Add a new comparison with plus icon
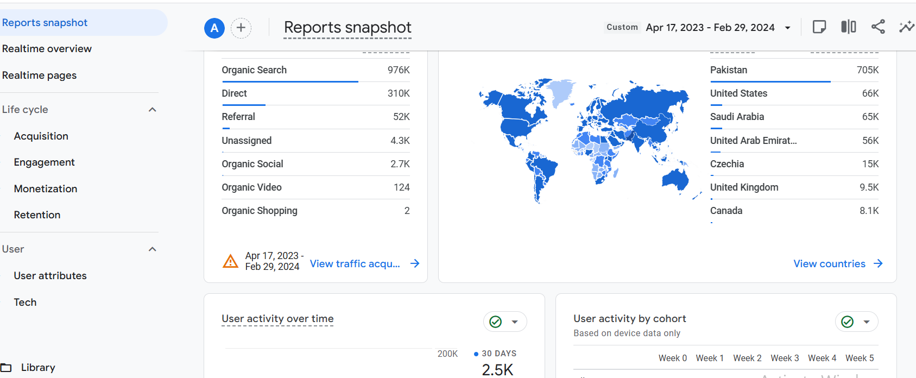The height and width of the screenshot is (378, 916). tap(241, 28)
